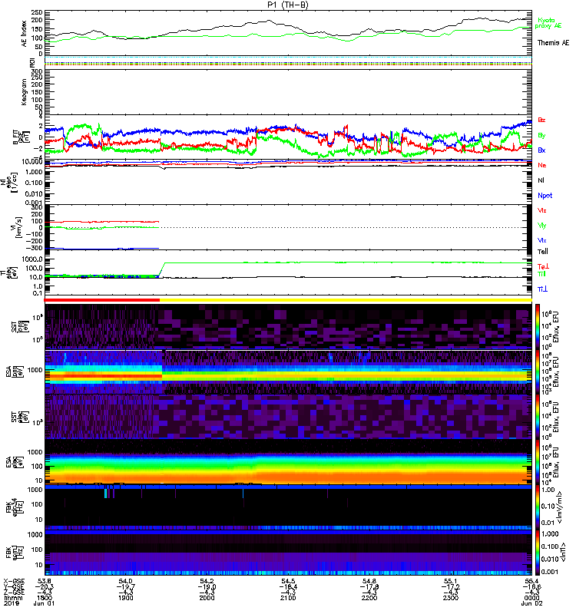The image size is (576, 614).
Task: Click the "Jun 01" date label
Action: point(44,604)
